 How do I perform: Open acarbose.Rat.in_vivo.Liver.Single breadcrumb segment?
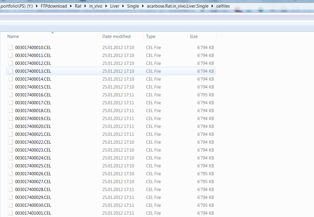[x=178, y=6]
